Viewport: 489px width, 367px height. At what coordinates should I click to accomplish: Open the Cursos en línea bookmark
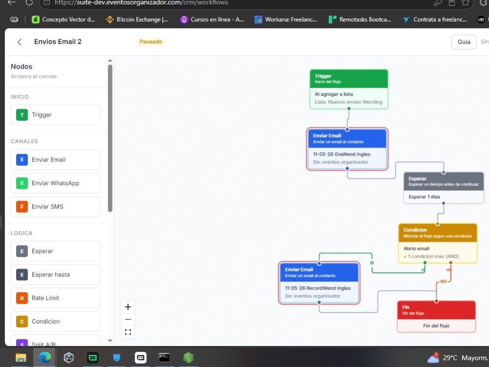(x=212, y=20)
